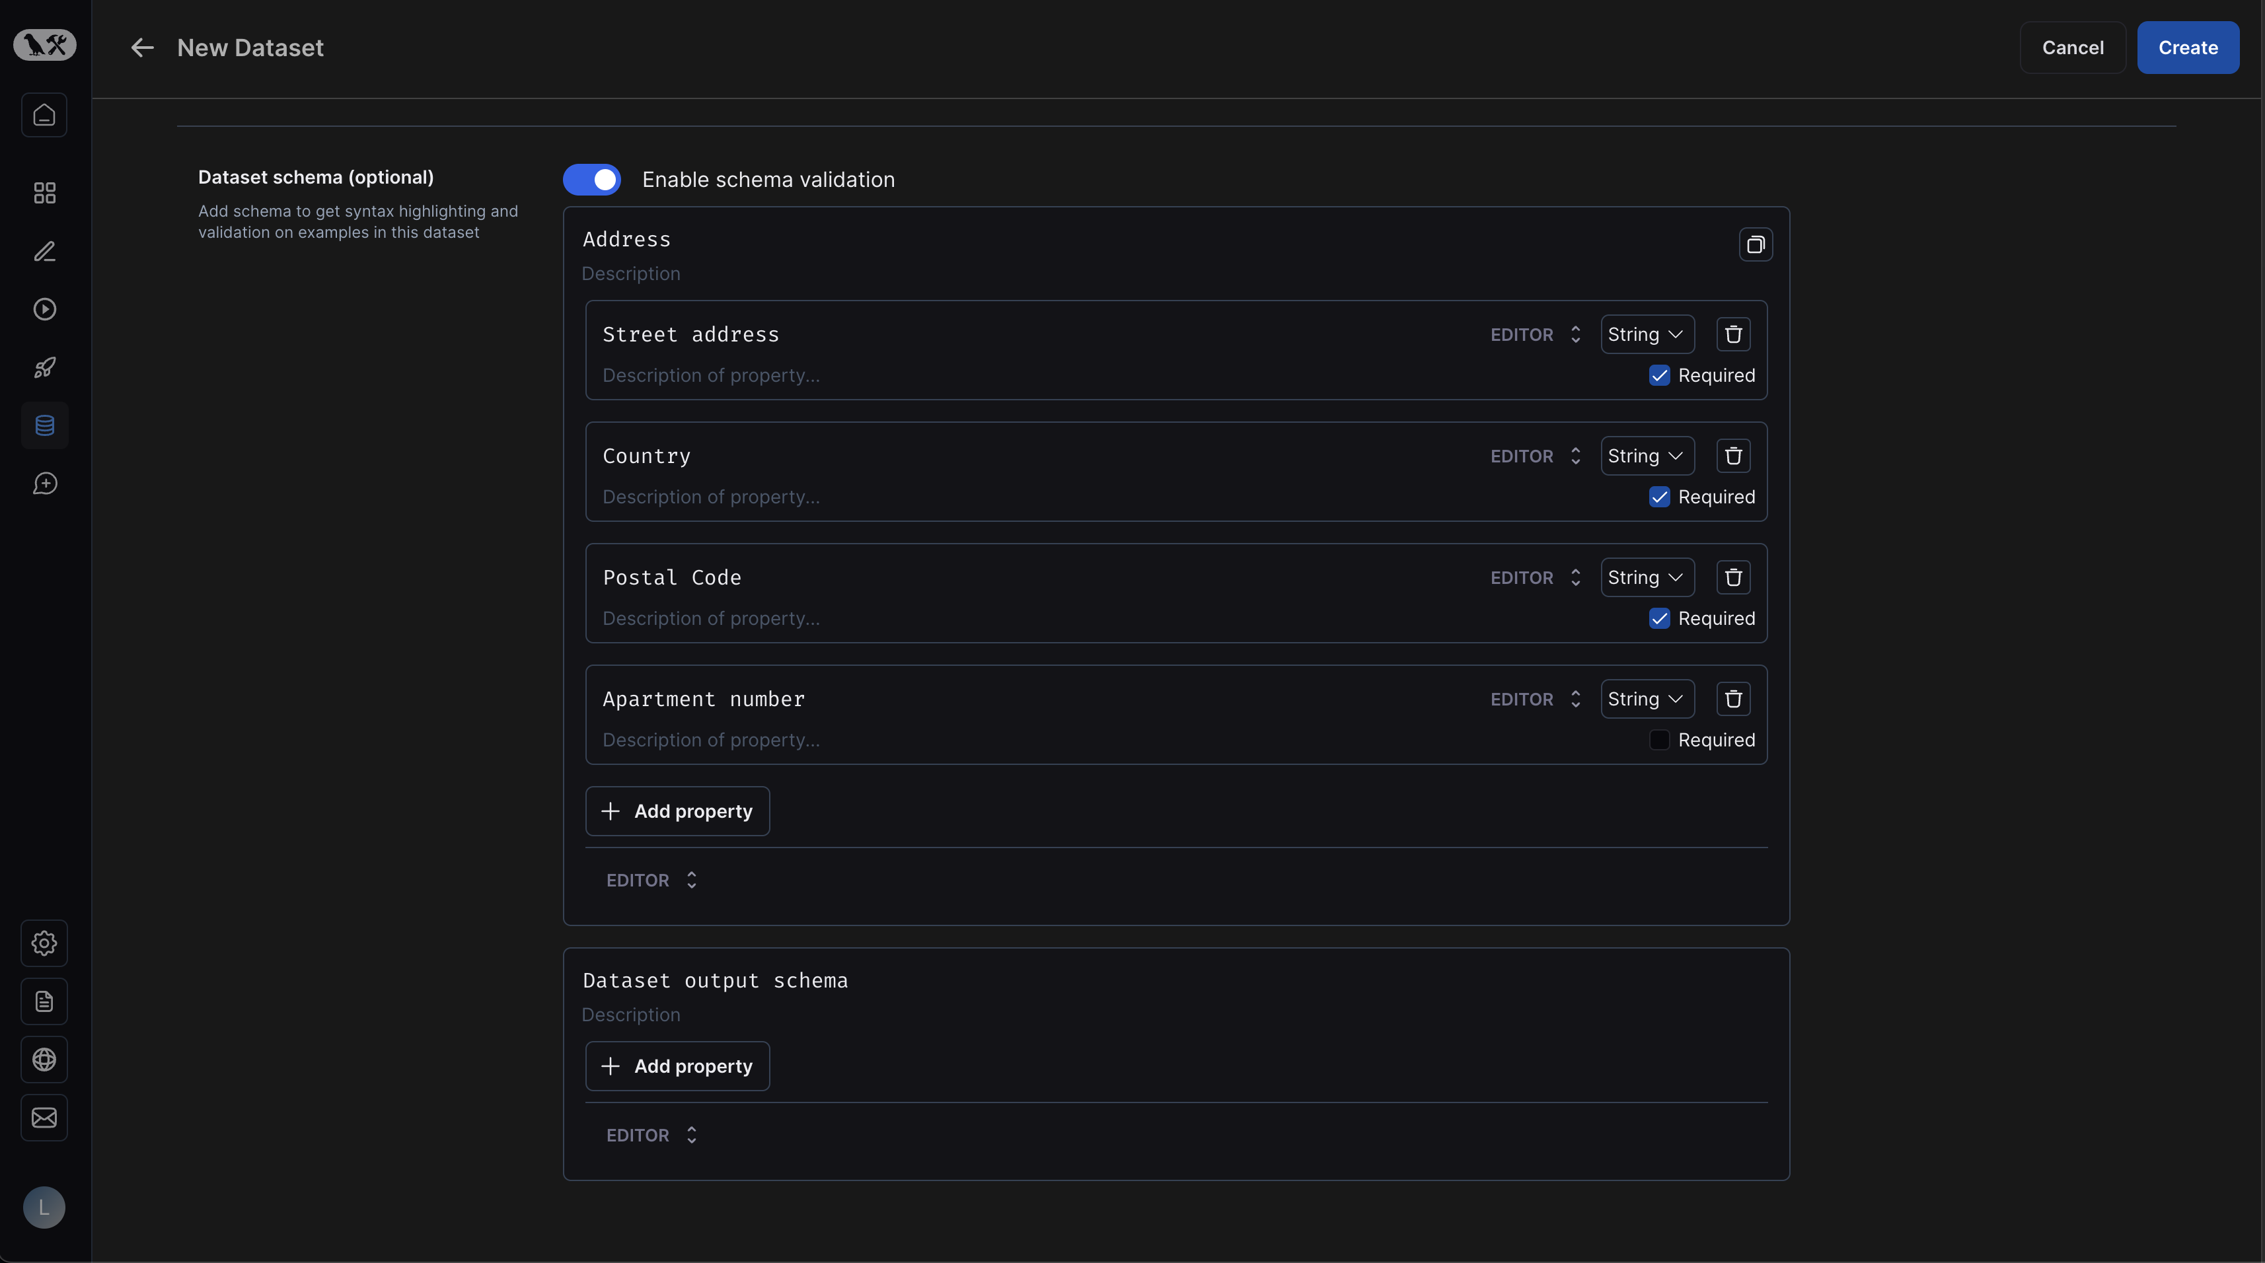Switch EDITOR mode selector for Country property
The width and height of the screenshot is (2265, 1263).
1535,456
